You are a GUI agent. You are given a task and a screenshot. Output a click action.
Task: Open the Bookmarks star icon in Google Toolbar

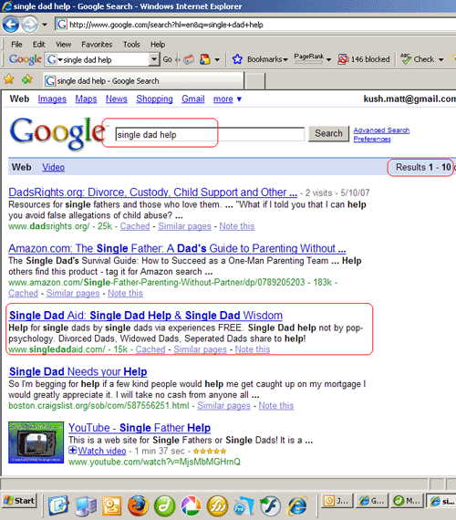[x=237, y=59]
